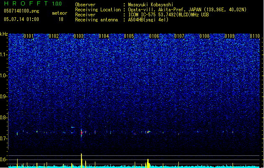Click the Receiving Location field label

[98, 10]
